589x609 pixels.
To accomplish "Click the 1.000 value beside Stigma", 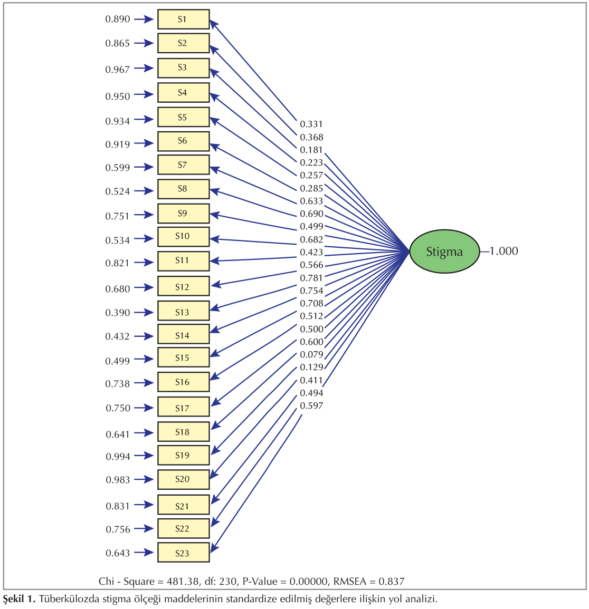I will [x=503, y=252].
